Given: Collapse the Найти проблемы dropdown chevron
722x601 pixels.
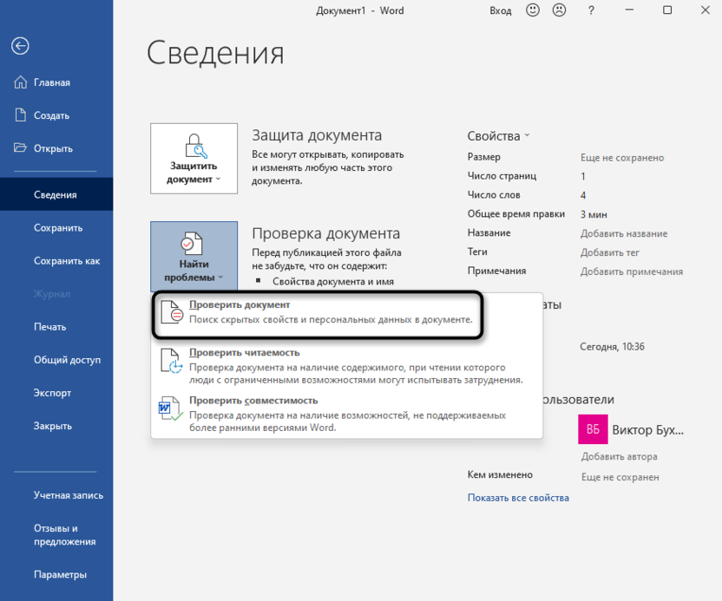Looking at the screenshot, I should (x=220, y=277).
